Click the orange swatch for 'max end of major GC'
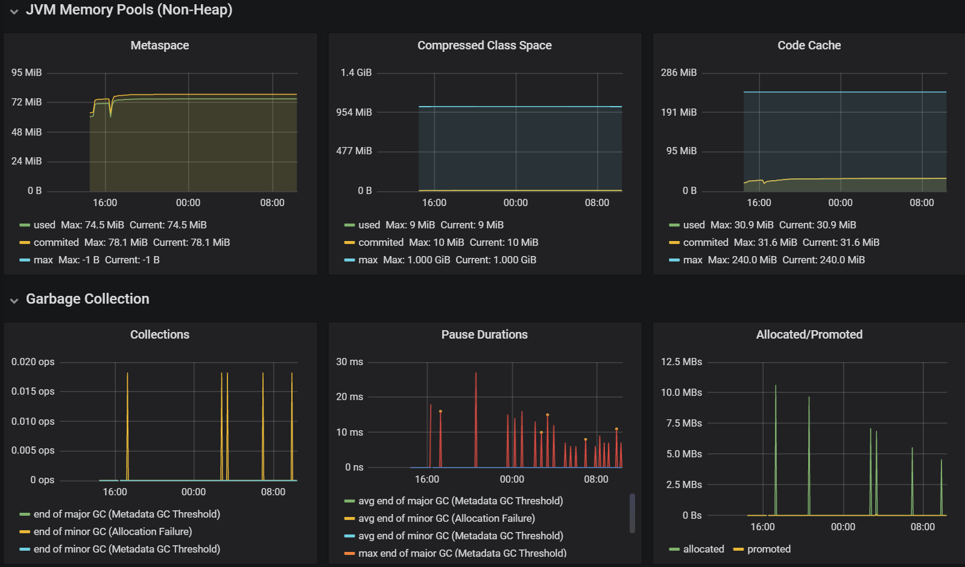Viewport: 965px width, 567px height. click(x=349, y=553)
